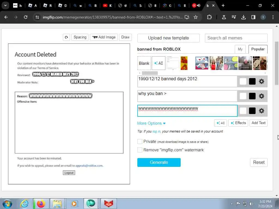Switch to the YouTube browser tab
This screenshot has width=279, height=209.
107,5
